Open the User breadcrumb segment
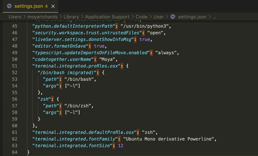Screen dimensions: 258x156 [159, 17]
